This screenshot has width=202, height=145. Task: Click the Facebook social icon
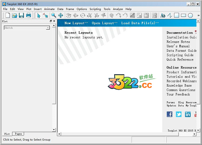[169, 114]
